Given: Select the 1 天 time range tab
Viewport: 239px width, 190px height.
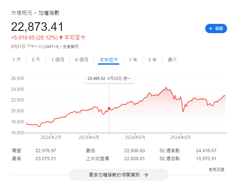Looking at the screenshot, I should pyautogui.click(x=17, y=60).
